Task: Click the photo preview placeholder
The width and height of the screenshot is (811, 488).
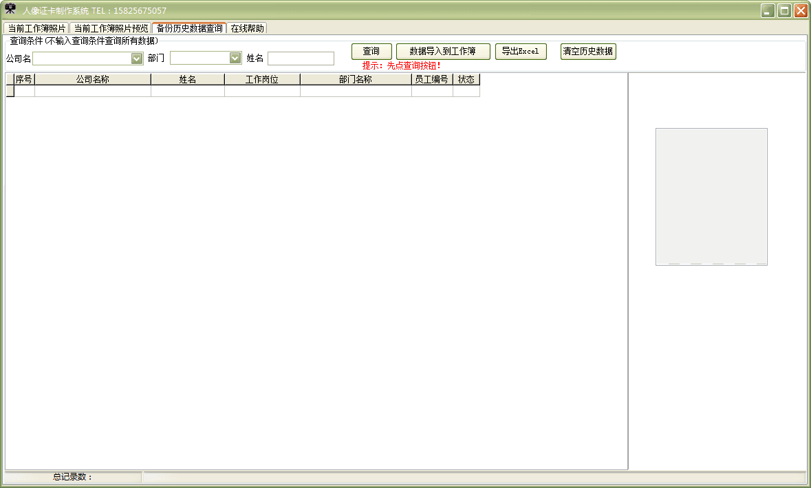Action: click(x=712, y=197)
